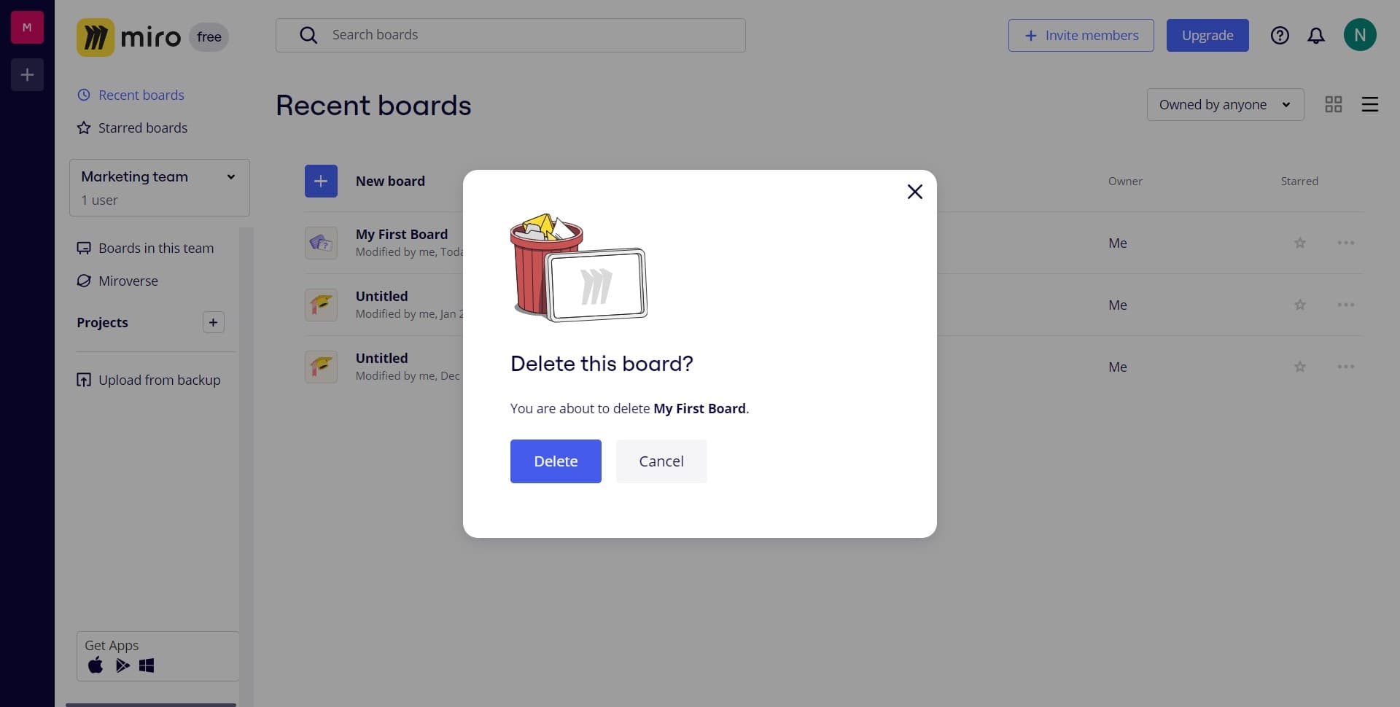Image resolution: width=1400 pixels, height=707 pixels.
Task: Open the Owned by anyone dropdown
Action: coord(1224,105)
